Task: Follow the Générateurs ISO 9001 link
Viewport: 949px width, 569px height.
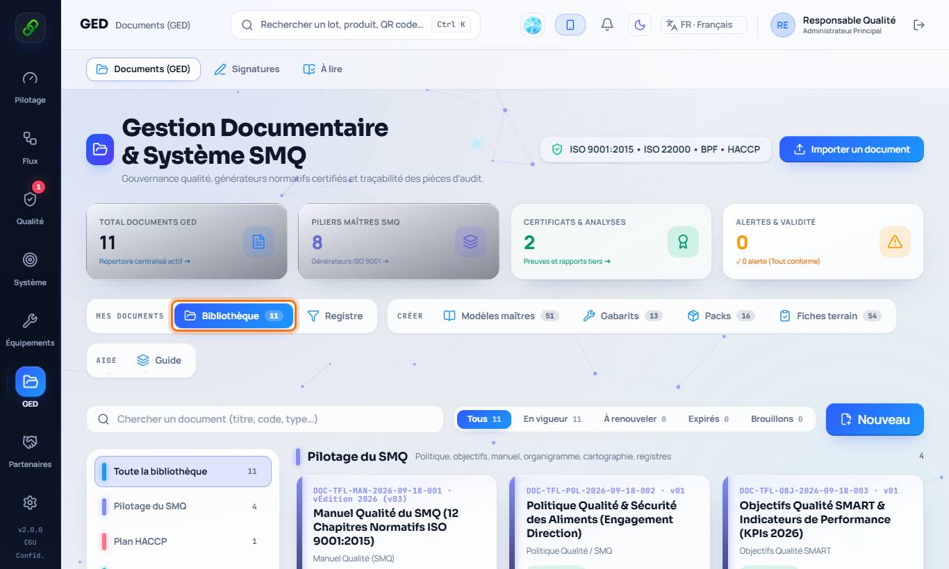Action: [x=350, y=262]
